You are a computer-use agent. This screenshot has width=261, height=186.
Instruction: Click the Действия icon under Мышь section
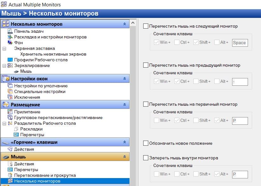pyautogui.click(x=10, y=164)
